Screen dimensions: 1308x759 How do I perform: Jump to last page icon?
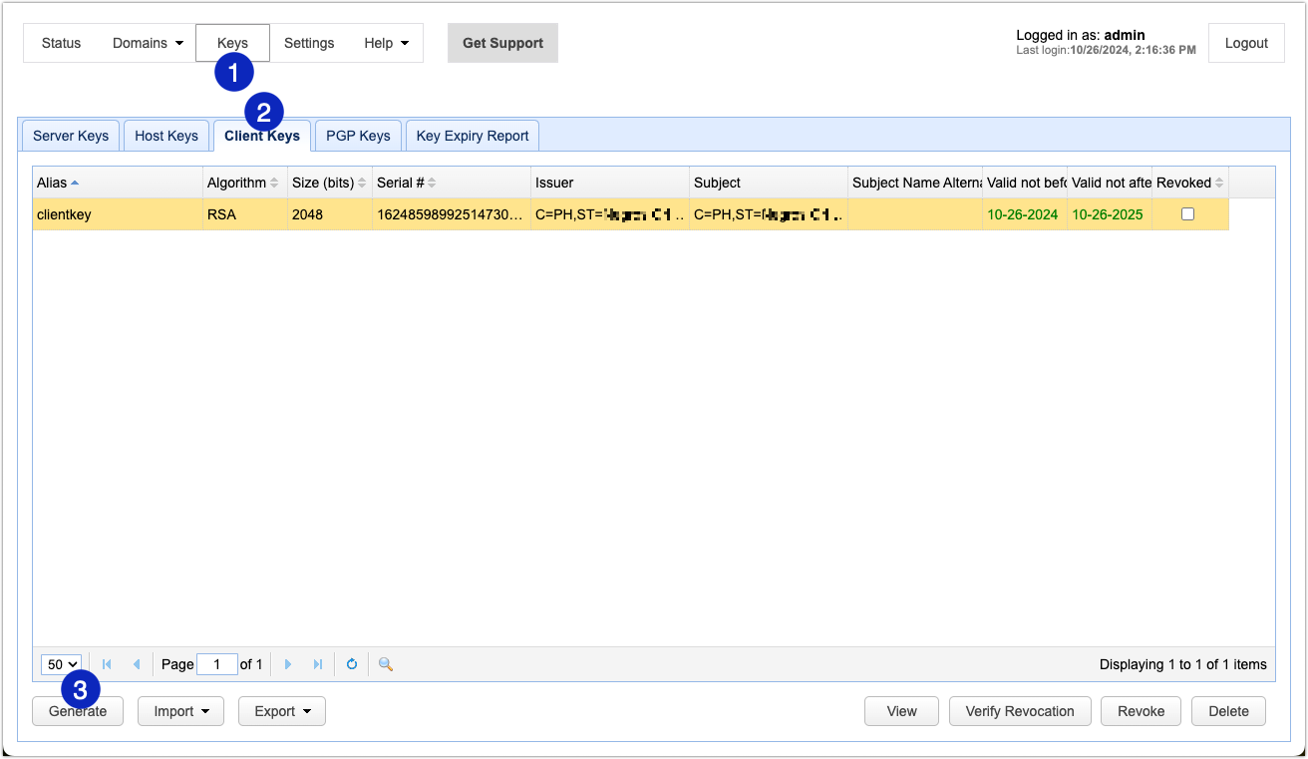tap(318, 664)
